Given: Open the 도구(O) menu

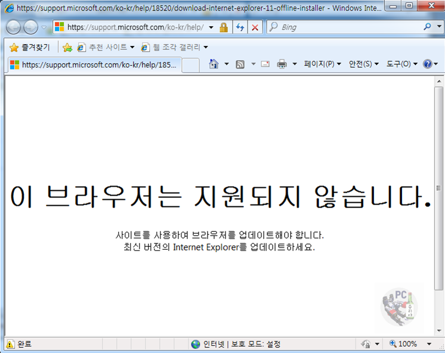Looking at the screenshot, I should 402,64.
